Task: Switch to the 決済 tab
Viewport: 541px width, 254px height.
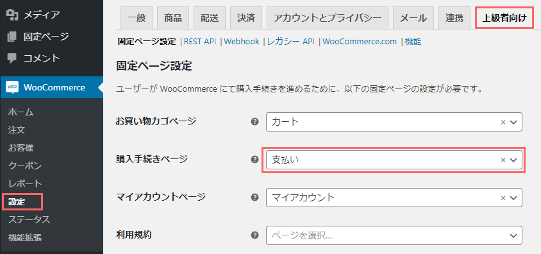Action: tap(246, 18)
